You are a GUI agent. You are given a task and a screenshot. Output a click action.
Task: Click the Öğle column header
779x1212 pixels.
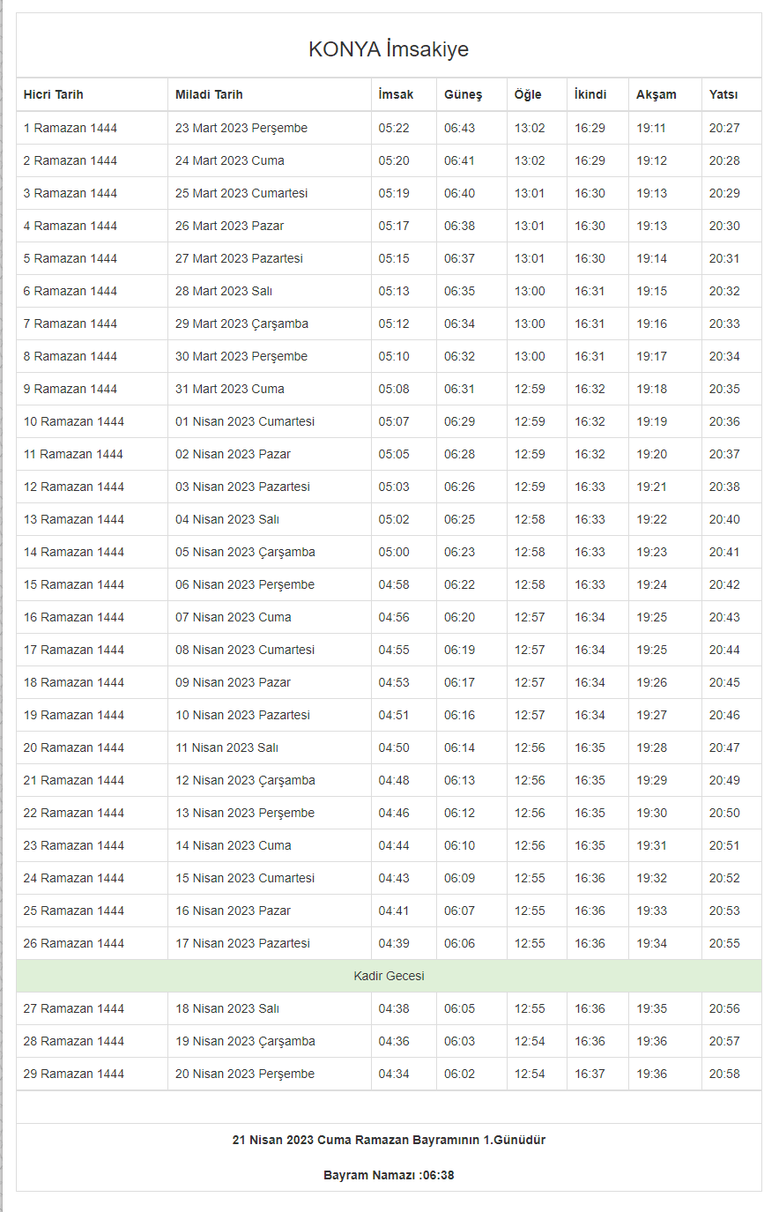tap(528, 94)
